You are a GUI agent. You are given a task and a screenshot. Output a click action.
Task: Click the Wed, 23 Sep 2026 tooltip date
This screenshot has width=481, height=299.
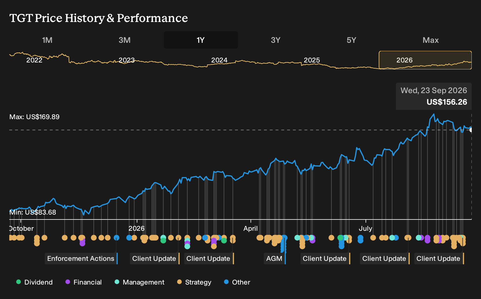coord(434,91)
